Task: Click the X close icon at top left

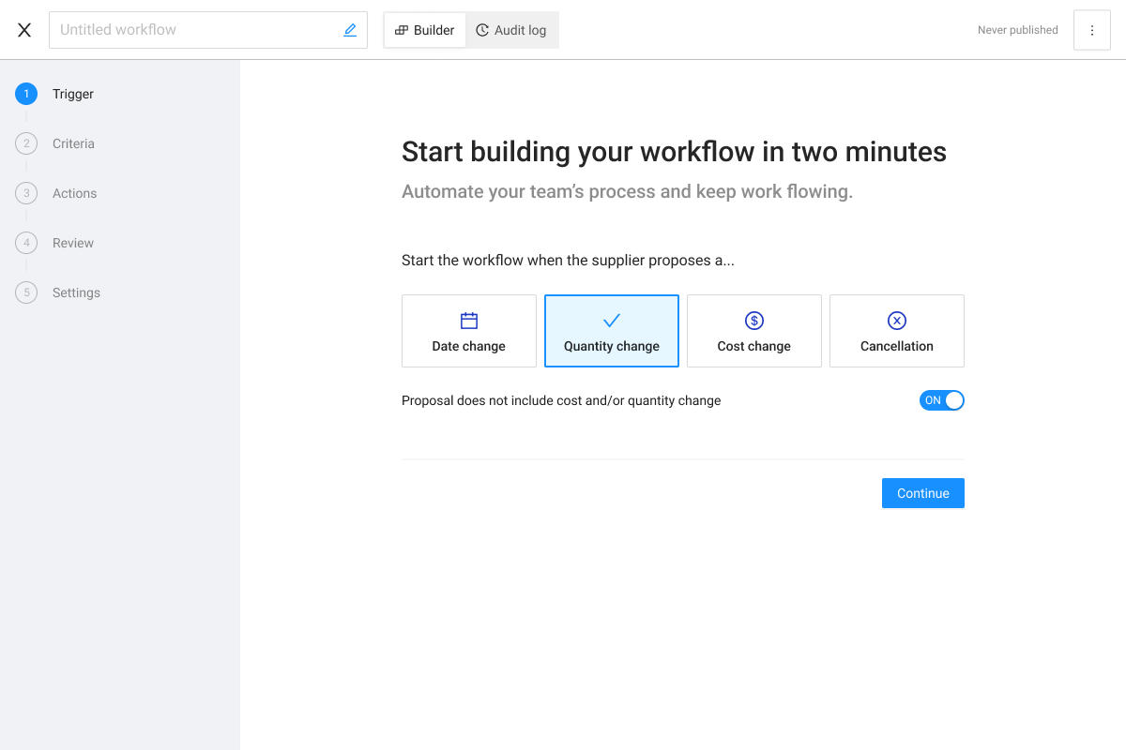Action: (x=24, y=30)
